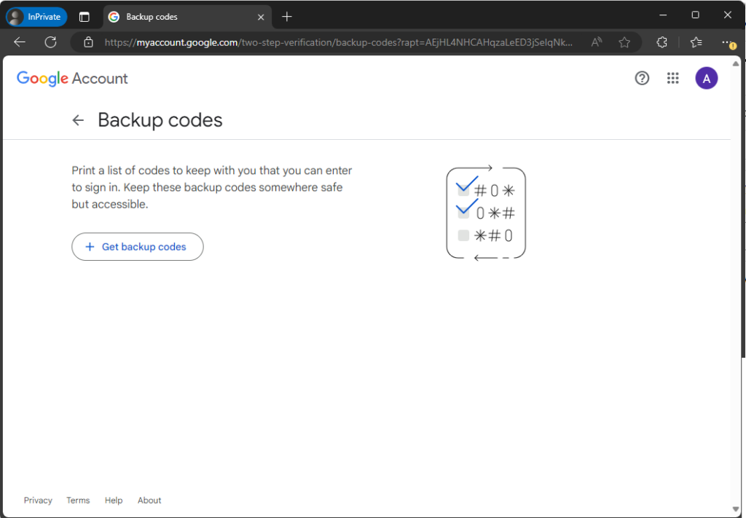The image size is (746, 518).
Task: Add page to favorites with the star
Action: (x=624, y=42)
